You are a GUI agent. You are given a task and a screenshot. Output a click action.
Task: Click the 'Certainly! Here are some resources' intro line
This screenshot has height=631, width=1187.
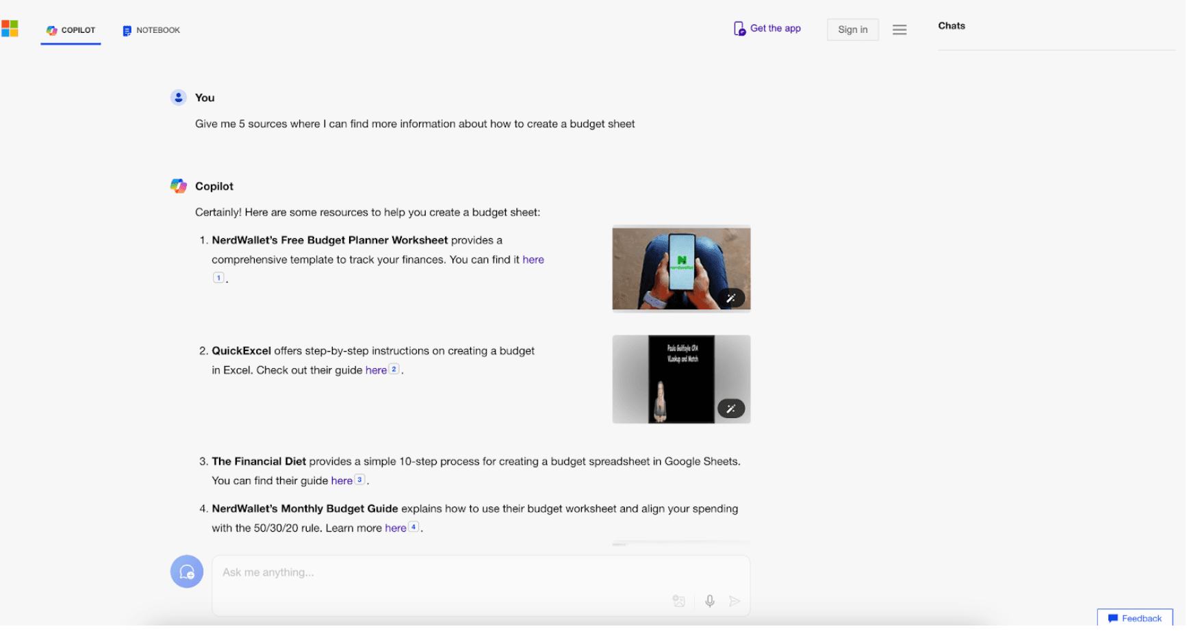click(x=368, y=212)
